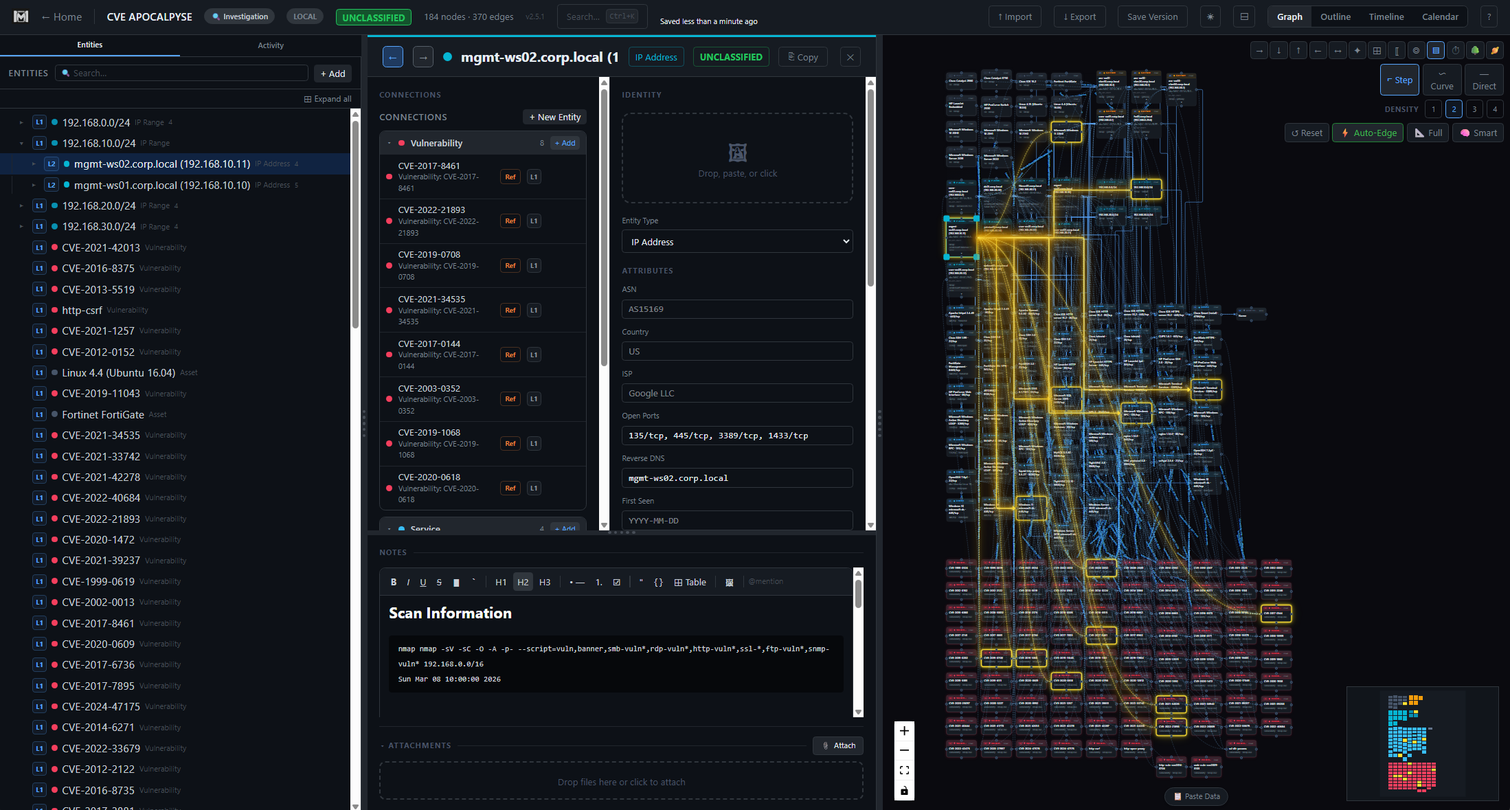Click the lock icon below zoom controls
1510x810 pixels.
(904, 791)
